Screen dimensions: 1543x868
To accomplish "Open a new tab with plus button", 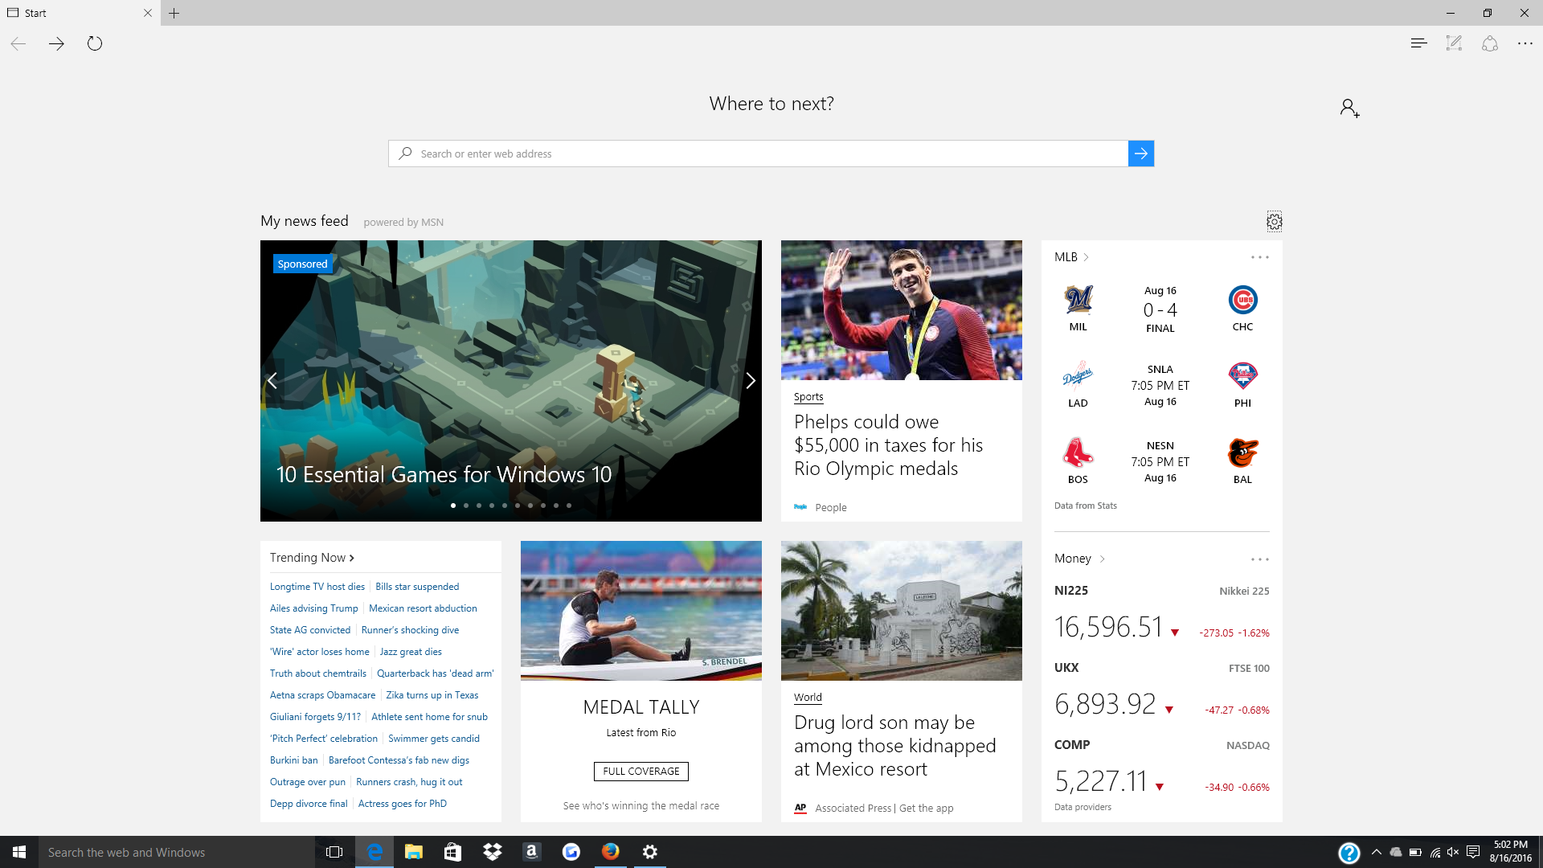I will tap(174, 13).
